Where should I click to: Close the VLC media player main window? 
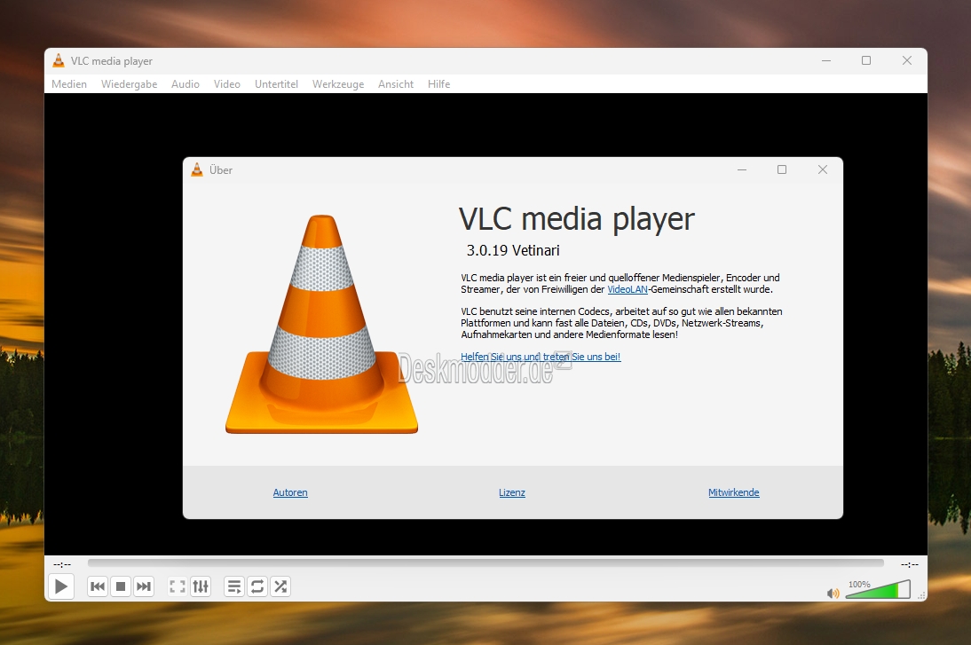(906, 60)
